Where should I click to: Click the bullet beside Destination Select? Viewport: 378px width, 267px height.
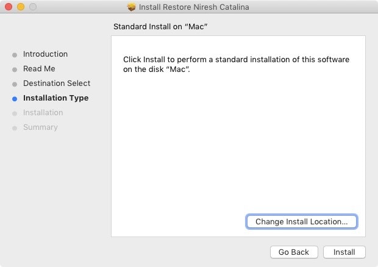[15, 84]
